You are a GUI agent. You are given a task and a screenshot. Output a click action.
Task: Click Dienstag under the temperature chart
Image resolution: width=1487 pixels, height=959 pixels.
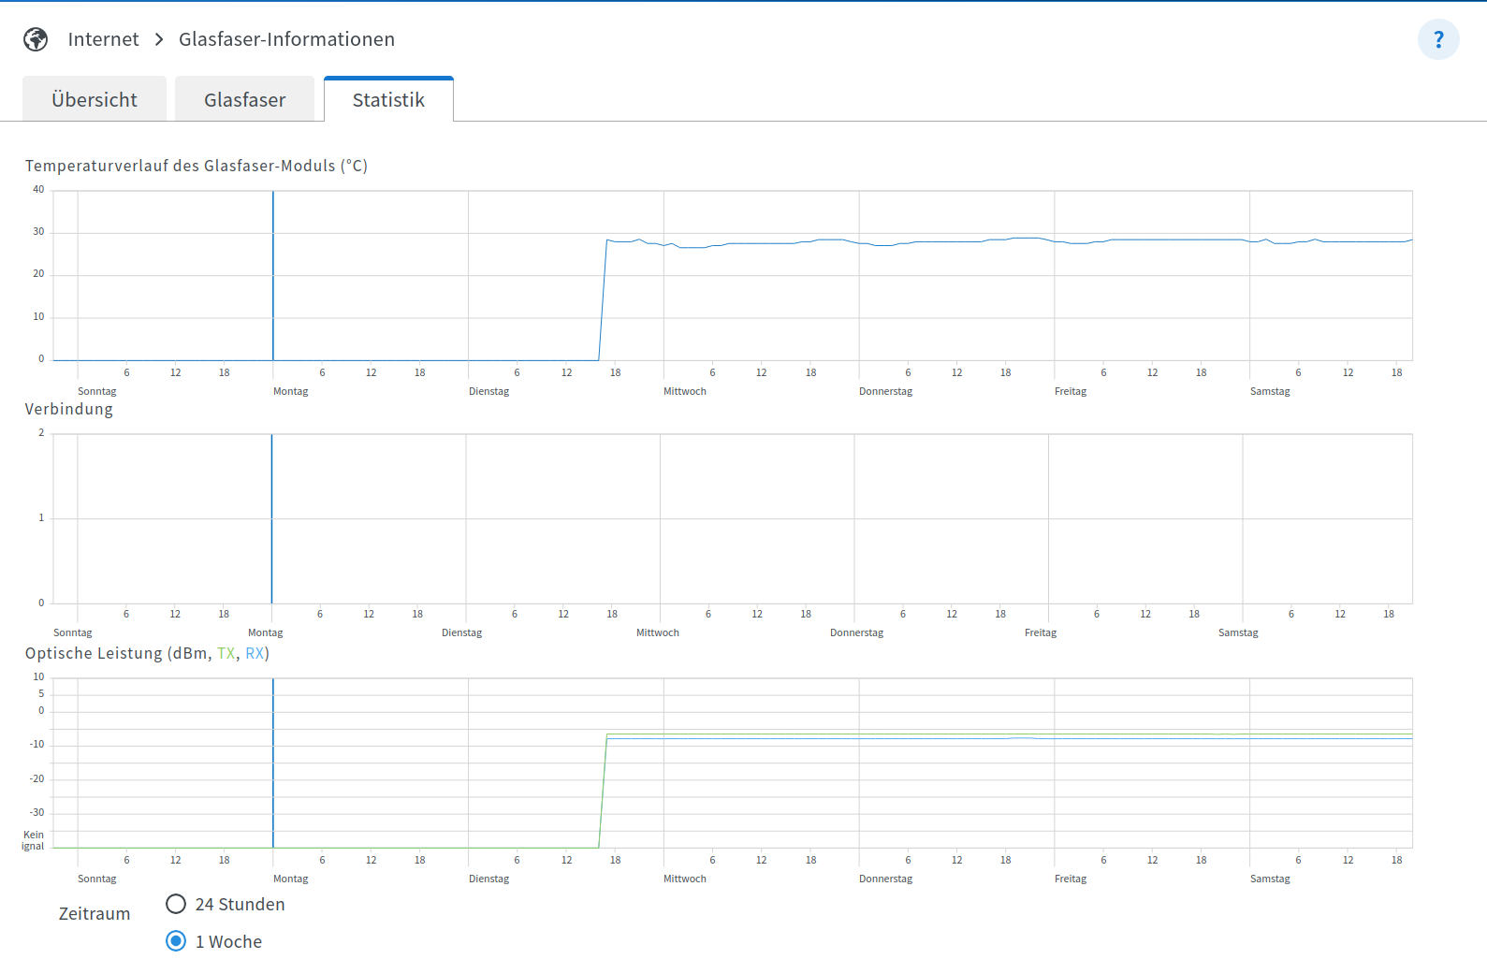tap(489, 391)
